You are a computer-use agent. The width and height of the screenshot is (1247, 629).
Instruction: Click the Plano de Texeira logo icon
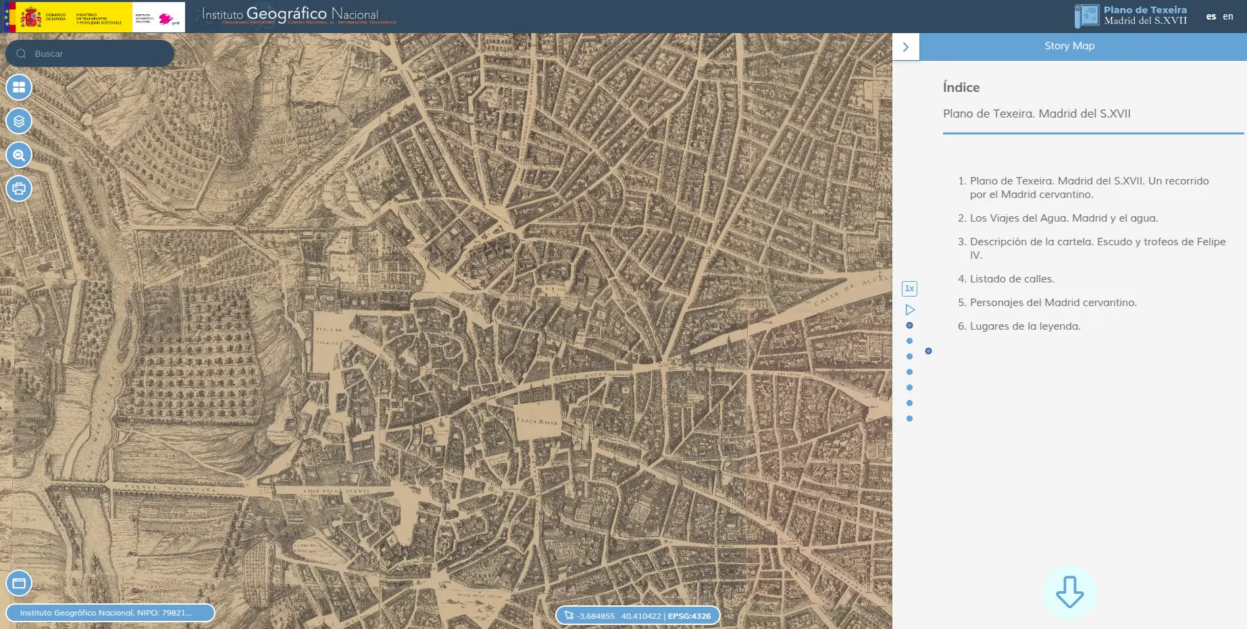tap(1087, 16)
